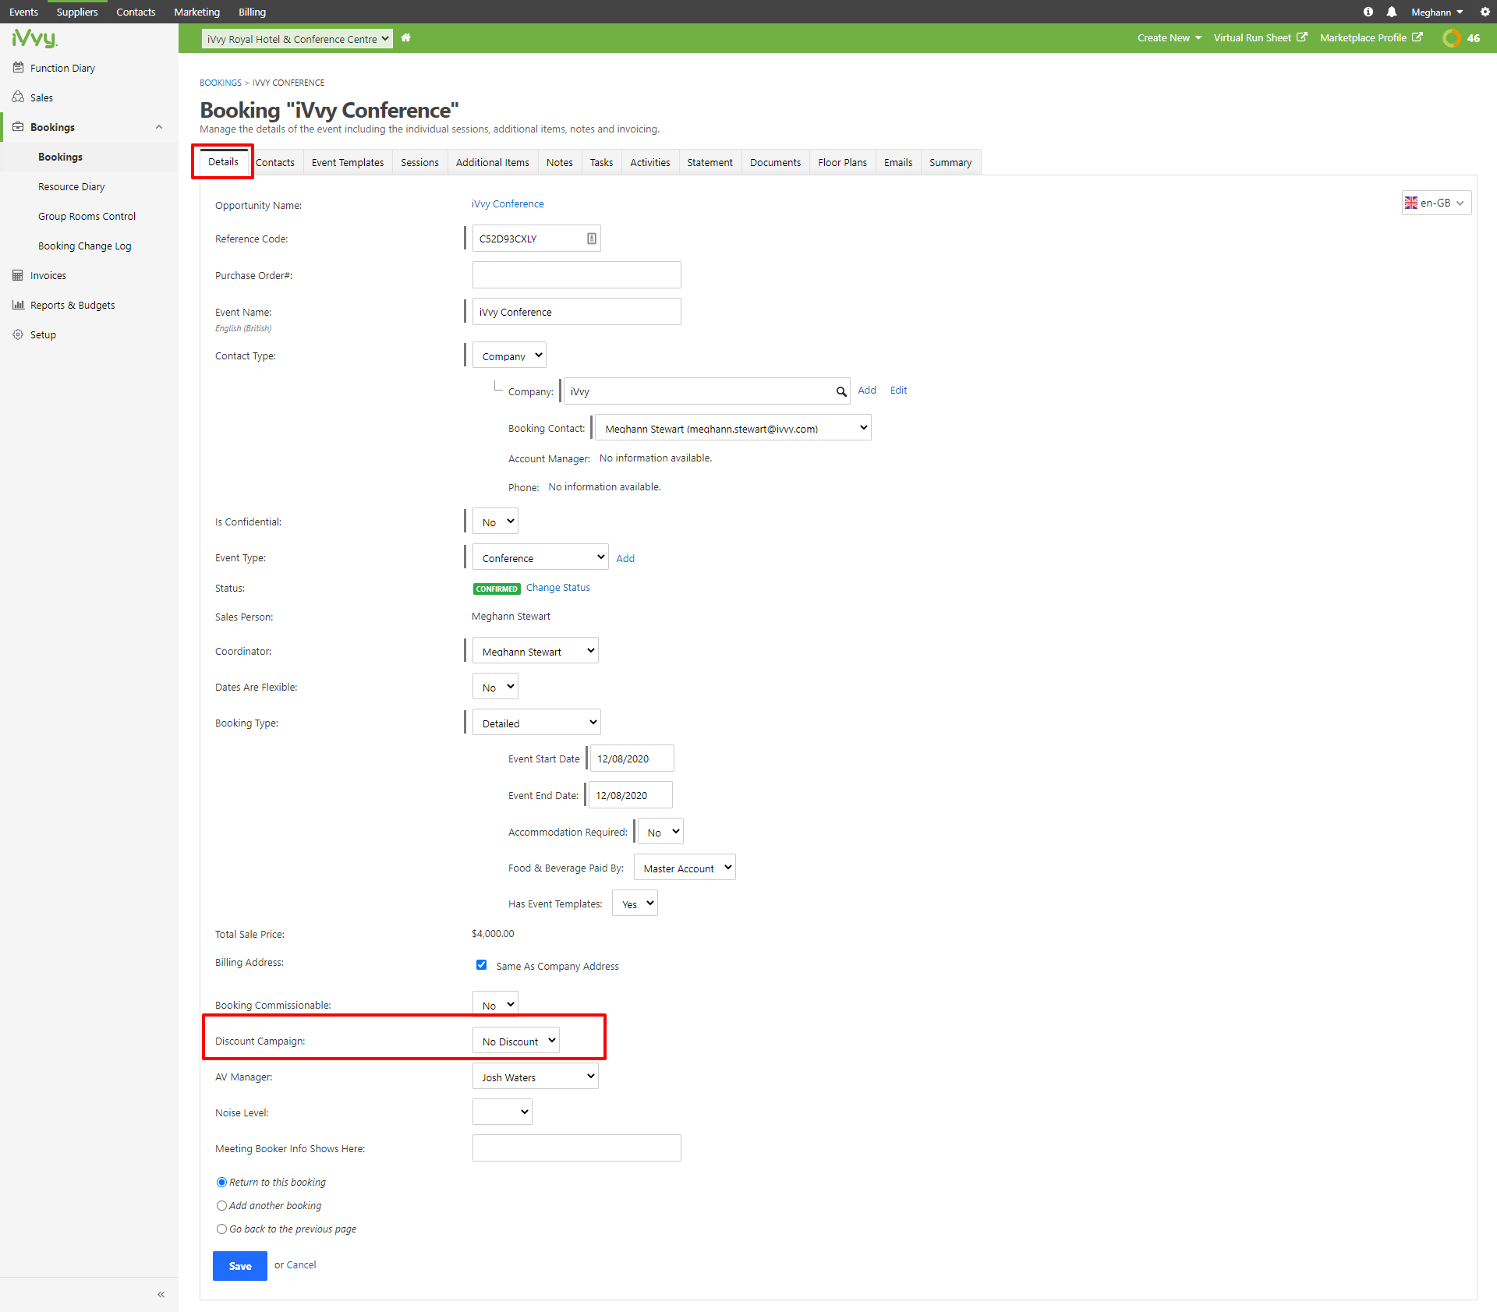Viewport: 1497px width, 1312px height.
Task: Click the Meeting Booker Info input field
Action: coord(577,1148)
